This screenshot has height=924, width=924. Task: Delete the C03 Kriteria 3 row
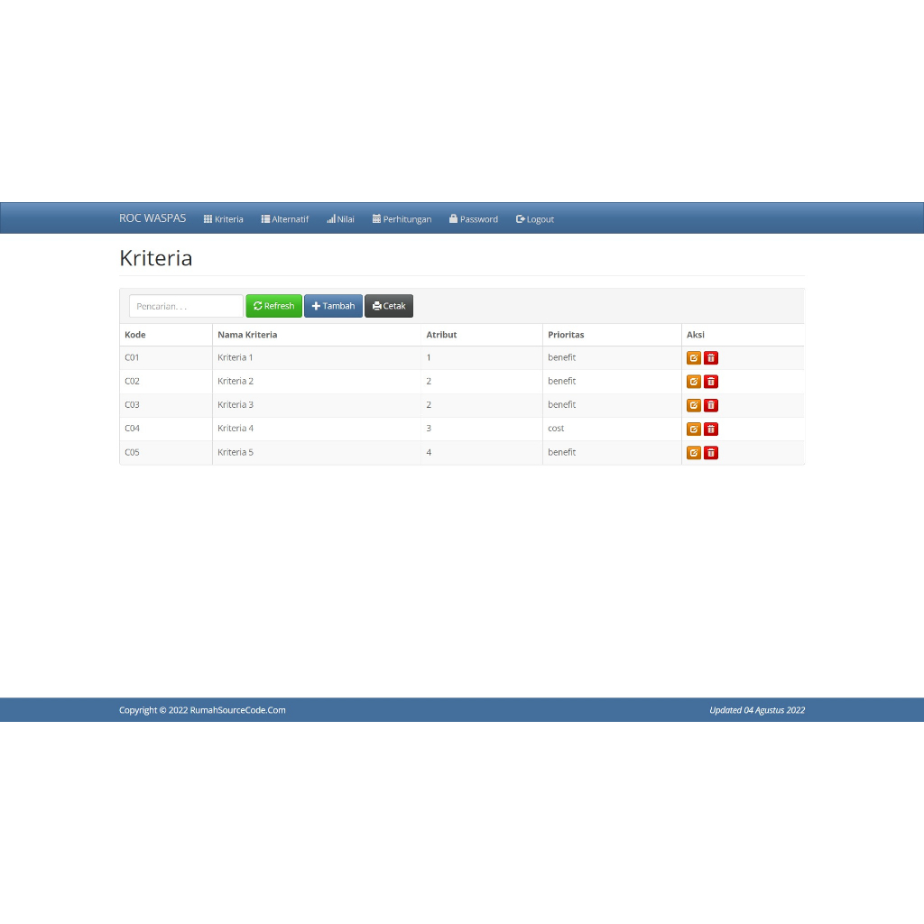click(711, 405)
